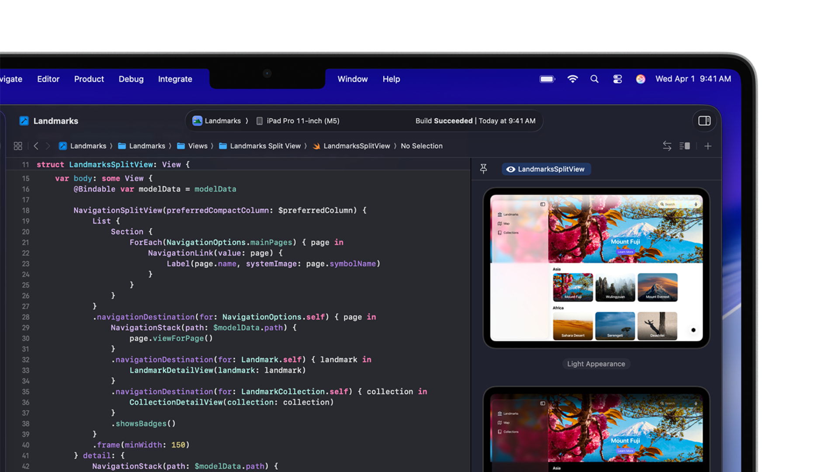Open Spotlight search in menu bar
The width and height of the screenshot is (839, 472).
[x=594, y=79]
